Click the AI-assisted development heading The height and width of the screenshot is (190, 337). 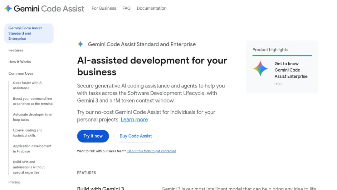(152, 66)
